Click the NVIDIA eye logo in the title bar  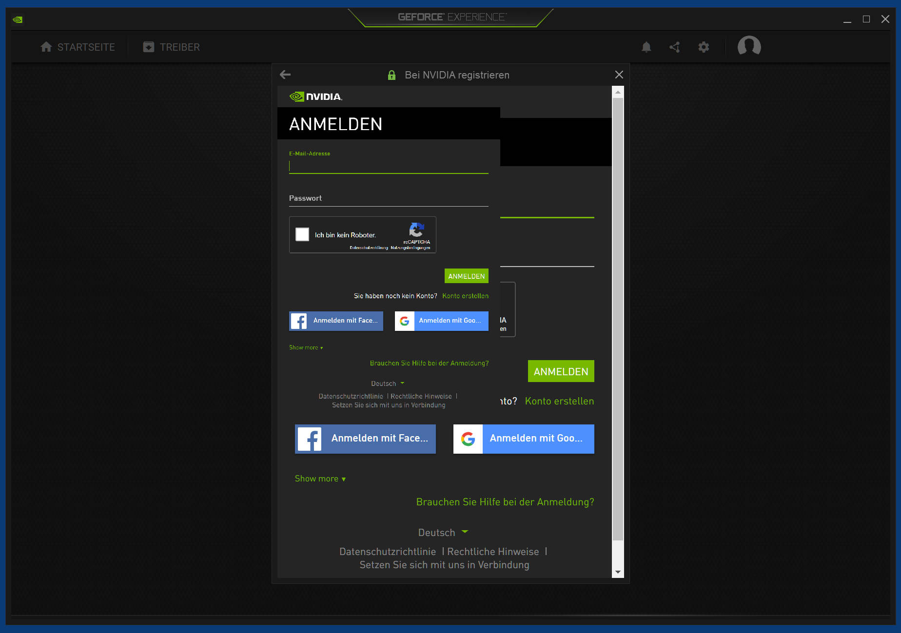coord(18,20)
